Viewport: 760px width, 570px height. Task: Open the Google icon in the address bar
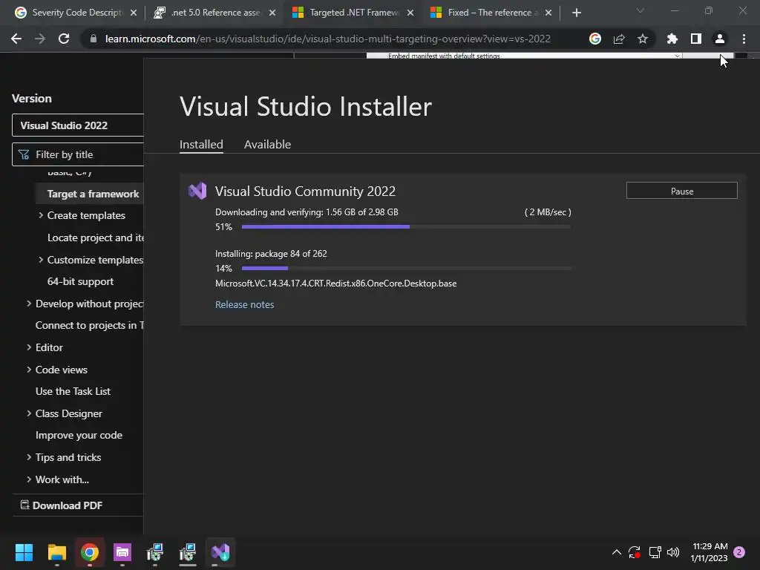[594, 39]
